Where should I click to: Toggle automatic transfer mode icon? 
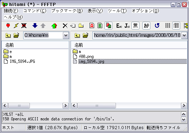click(108, 26)
